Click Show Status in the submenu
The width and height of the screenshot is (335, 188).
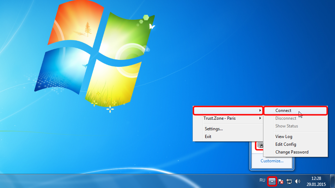point(286,126)
